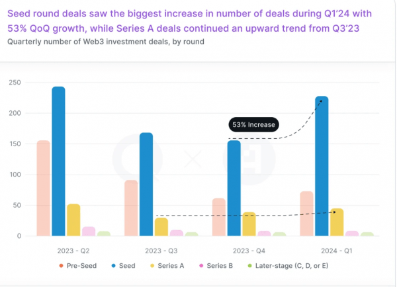Select the 2024 - Q1 Seed bar
The width and height of the screenshot is (397, 287).
(322, 166)
